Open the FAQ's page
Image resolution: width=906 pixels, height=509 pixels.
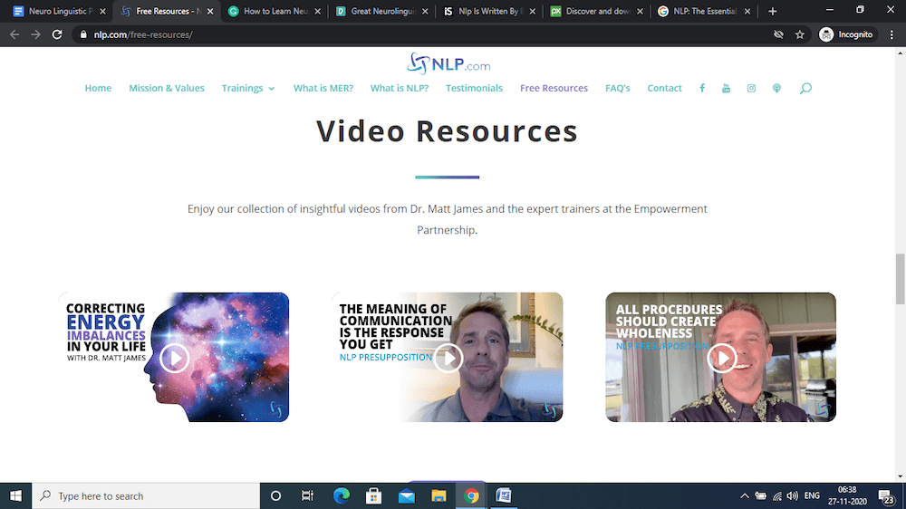click(618, 88)
